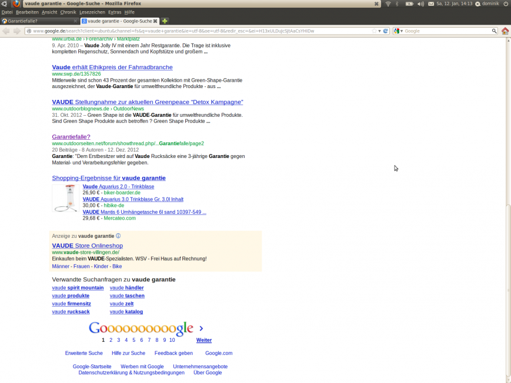Image resolution: width=511 pixels, height=383 pixels.
Task: Open the Wi-Fi network indicator
Action: click(388, 4)
